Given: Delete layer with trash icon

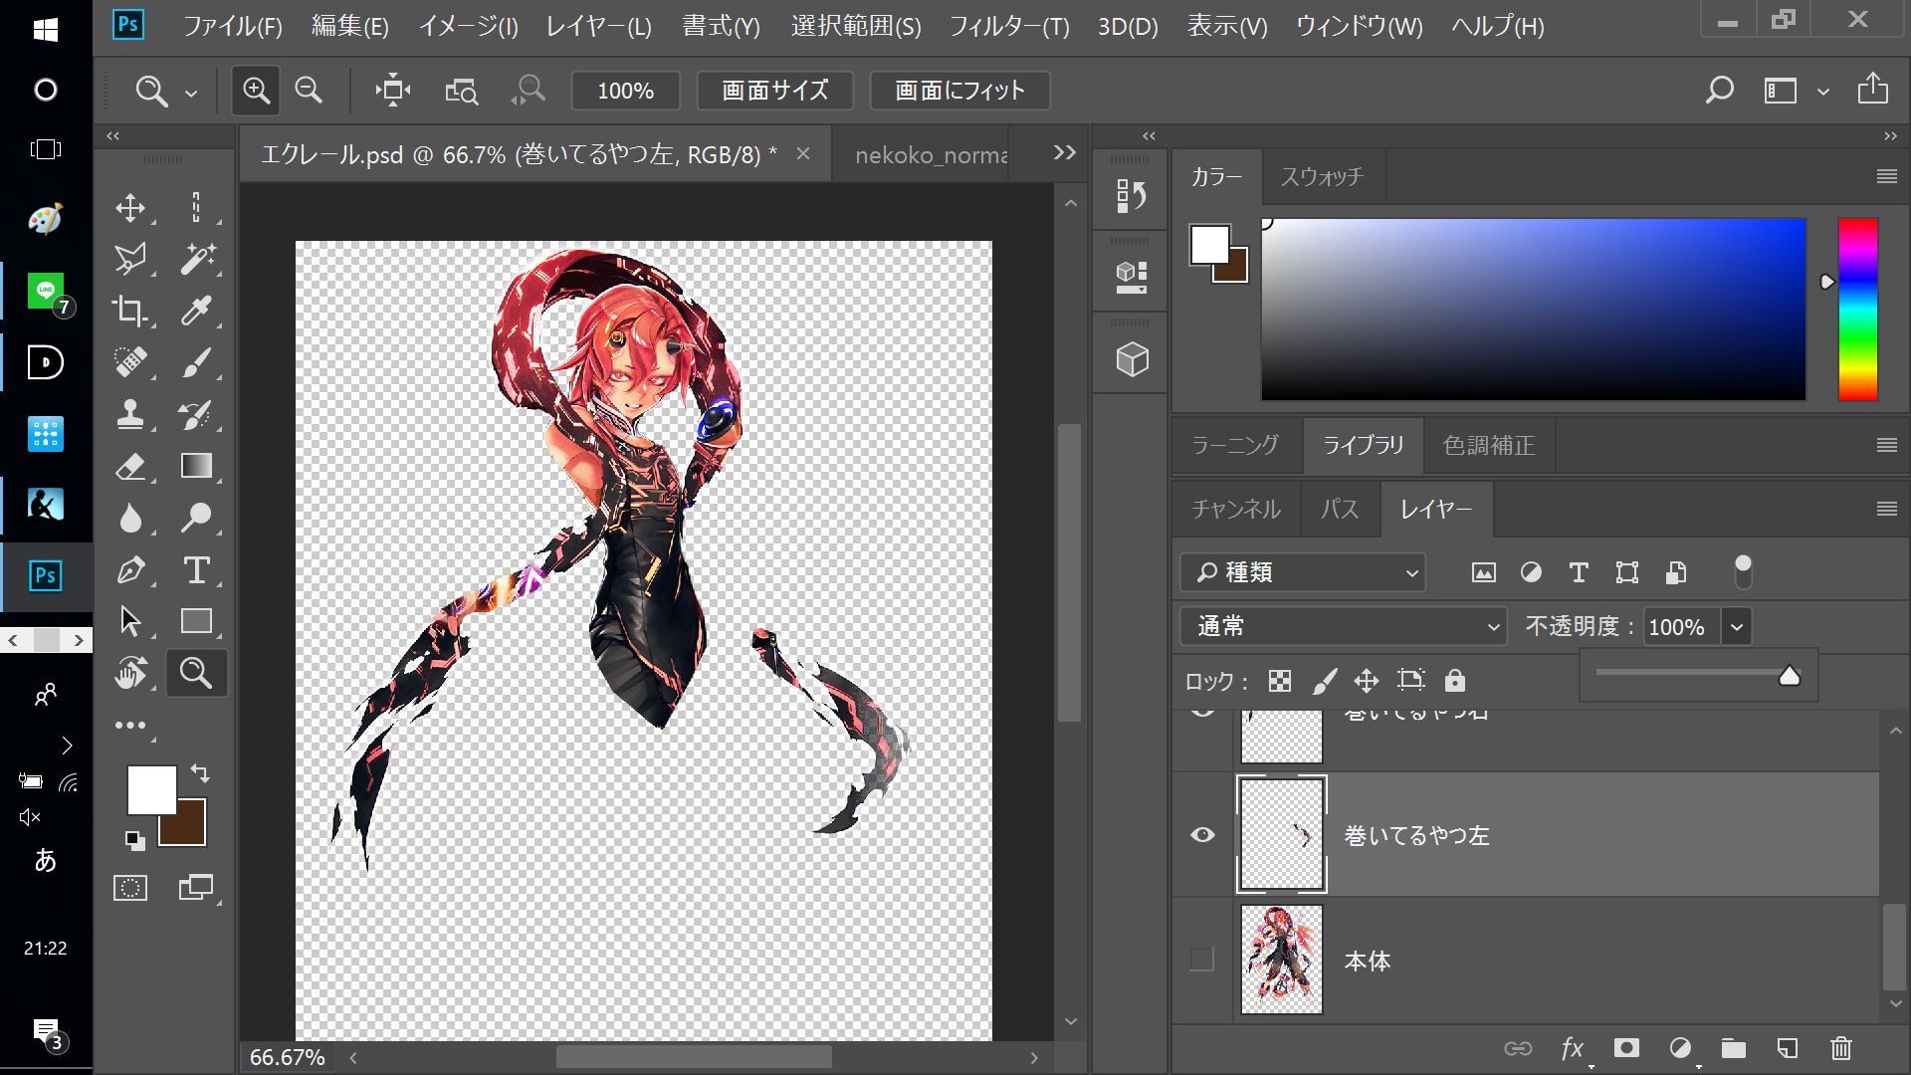Looking at the screenshot, I should click(x=1840, y=1048).
